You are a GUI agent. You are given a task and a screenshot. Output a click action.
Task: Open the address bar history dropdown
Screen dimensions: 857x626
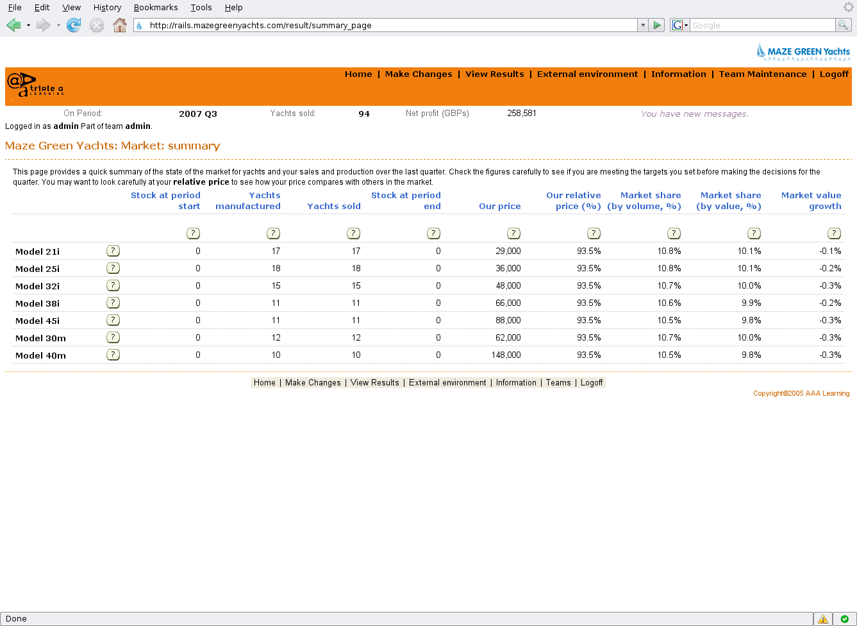[x=643, y=25]
